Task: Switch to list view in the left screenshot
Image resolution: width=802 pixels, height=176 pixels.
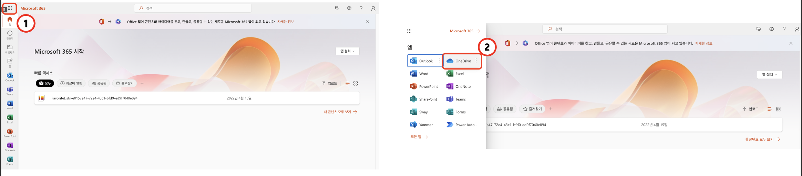Action: click(x=347, y=83)
